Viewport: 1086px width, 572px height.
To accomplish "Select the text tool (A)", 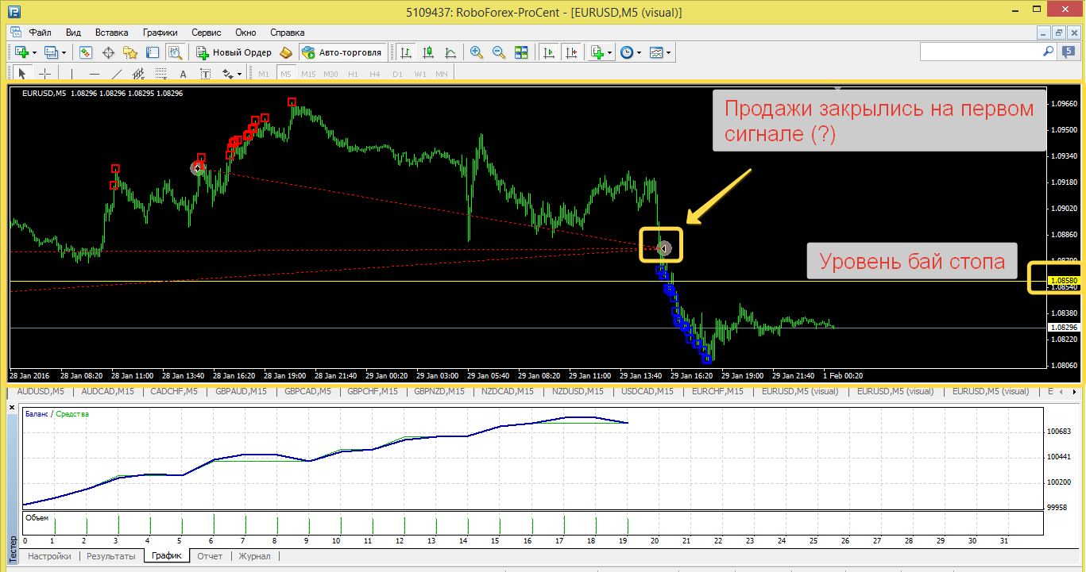I will click(x=183, y=74).
